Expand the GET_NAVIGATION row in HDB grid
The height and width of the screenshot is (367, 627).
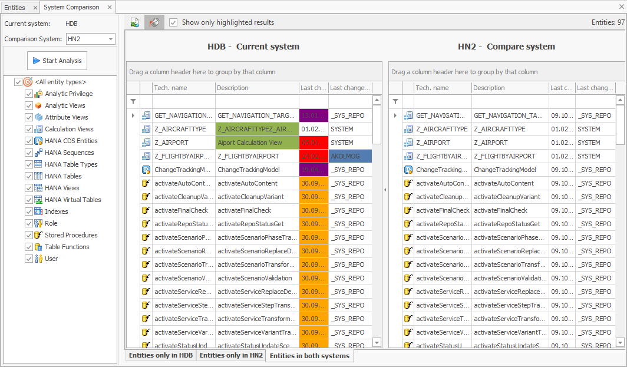point(133,115)
